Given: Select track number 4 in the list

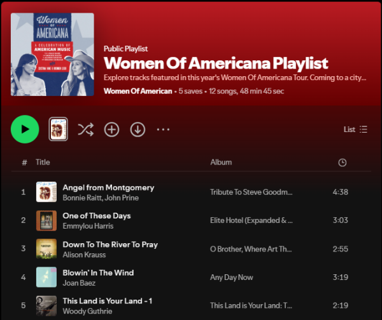Looking at the screenshot, I should coord(24,277).
